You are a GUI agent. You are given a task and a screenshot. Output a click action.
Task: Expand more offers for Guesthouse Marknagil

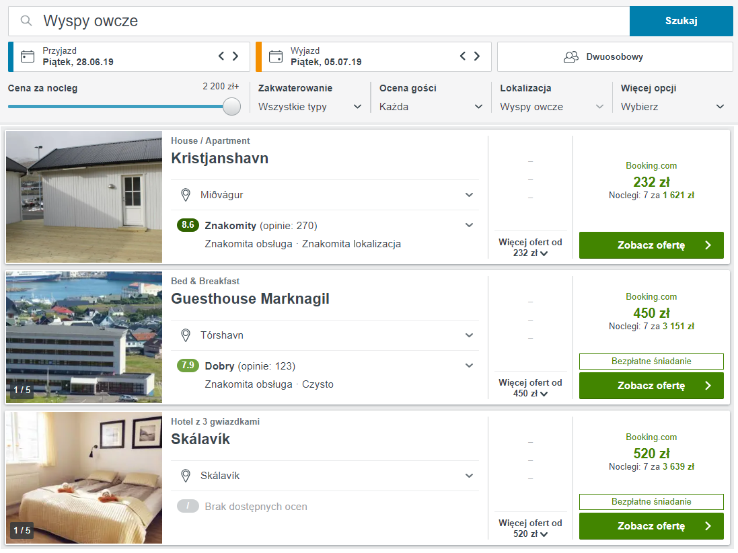point(530,388)
